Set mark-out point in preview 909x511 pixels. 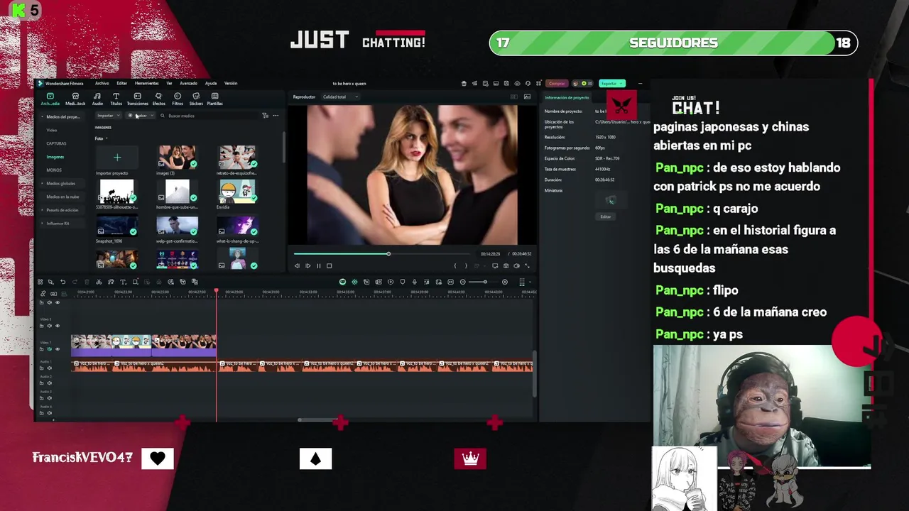point(466,265)
